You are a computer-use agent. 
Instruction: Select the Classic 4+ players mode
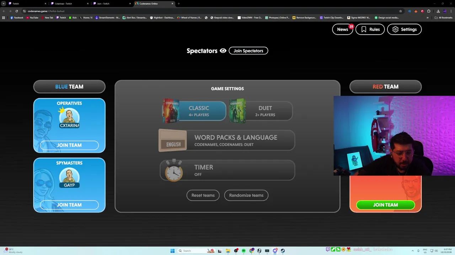194,111
